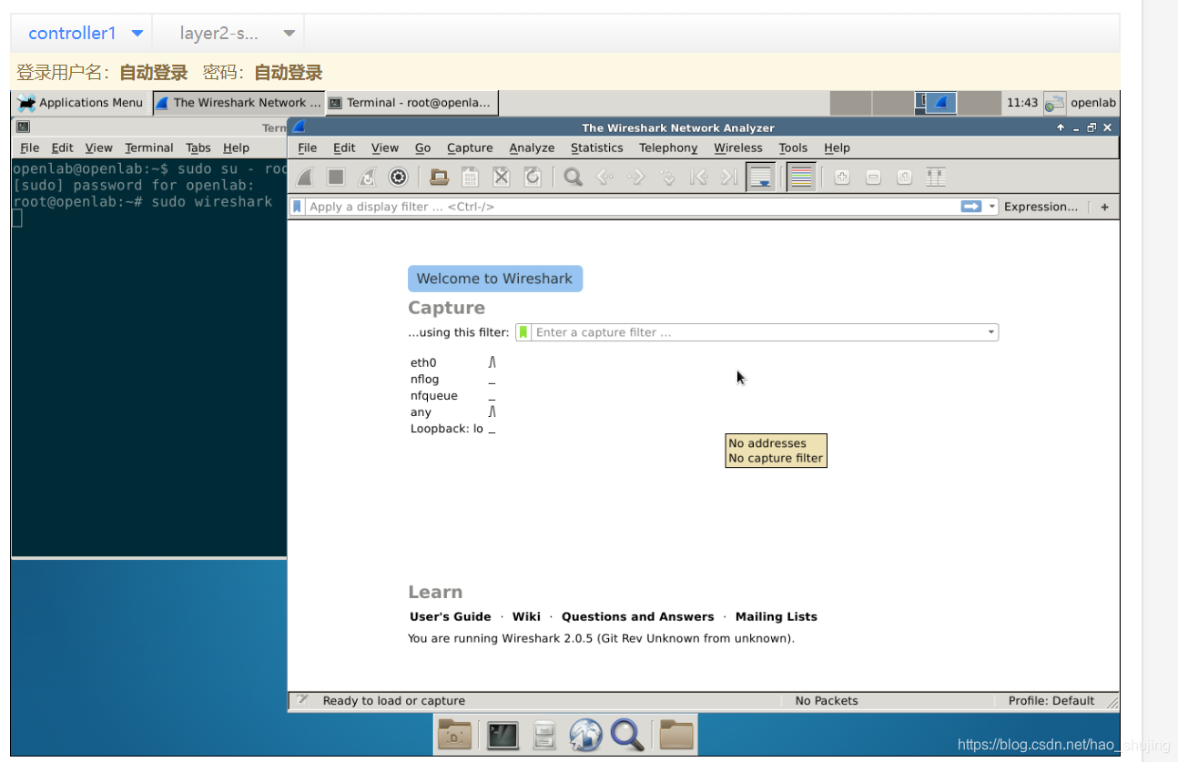Open capture options gear icon

[398, 177]
